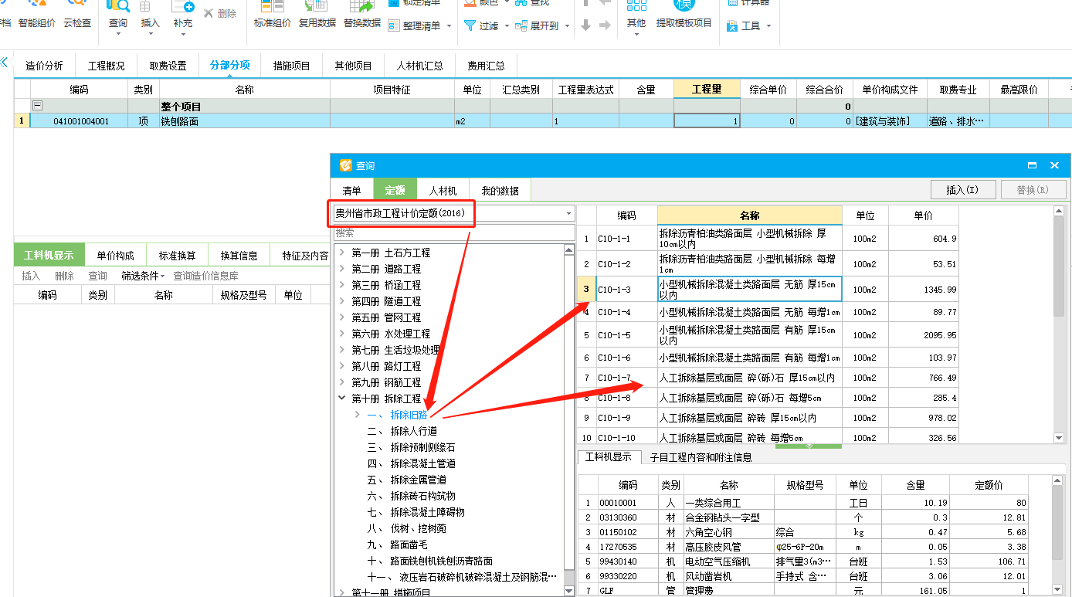Collapse 第十册 拆除工程 tree node

click(x=342, y=399)
